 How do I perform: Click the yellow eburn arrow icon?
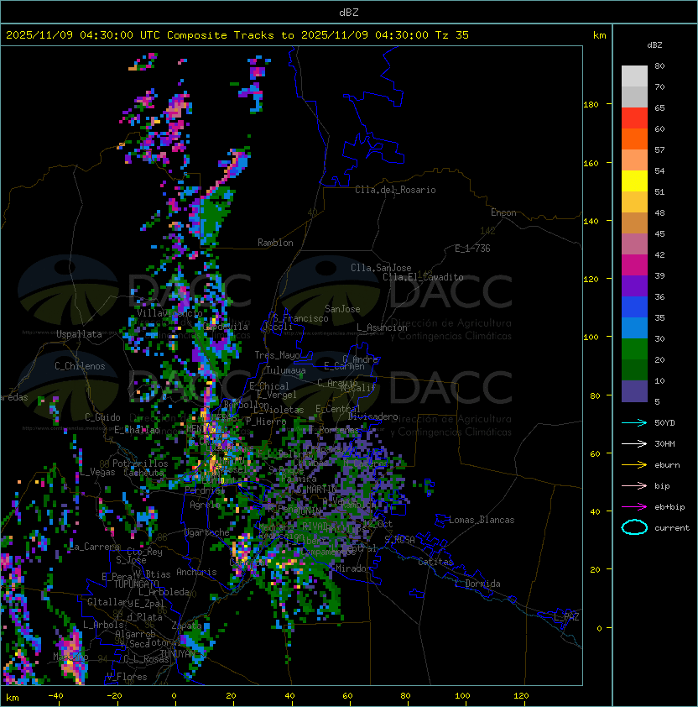(x=634, y=465)
